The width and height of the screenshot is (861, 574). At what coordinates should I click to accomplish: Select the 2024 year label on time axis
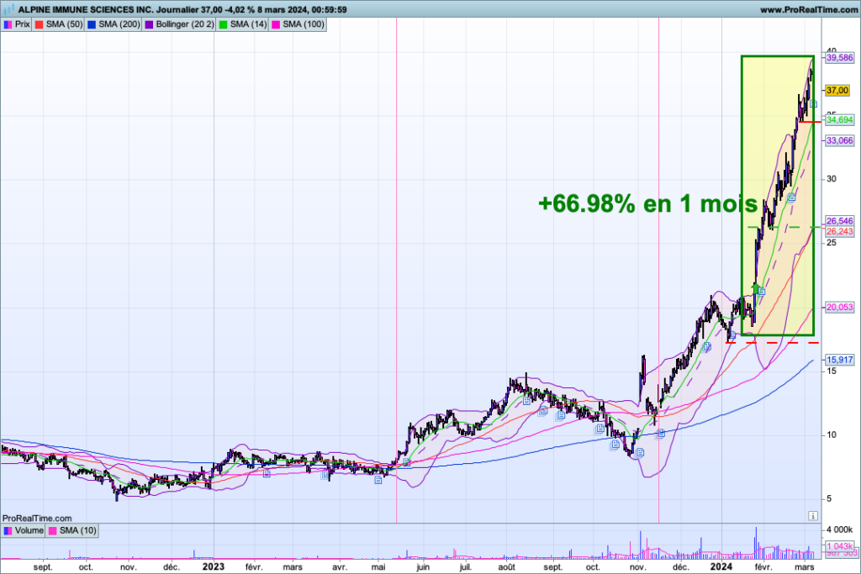click(721, 566)
